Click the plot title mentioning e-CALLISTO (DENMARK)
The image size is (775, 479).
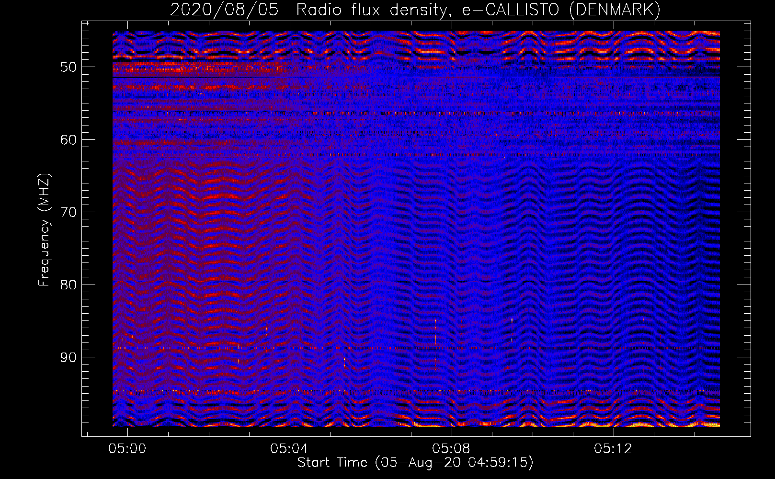coord(415,10)
